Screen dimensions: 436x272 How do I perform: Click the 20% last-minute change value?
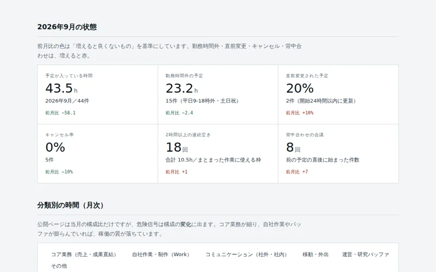point(300,88)
